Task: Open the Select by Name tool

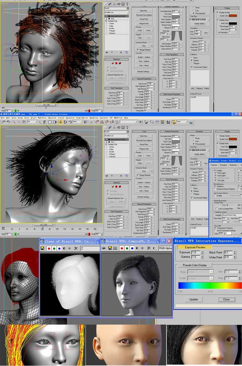Action: [45, 122]
